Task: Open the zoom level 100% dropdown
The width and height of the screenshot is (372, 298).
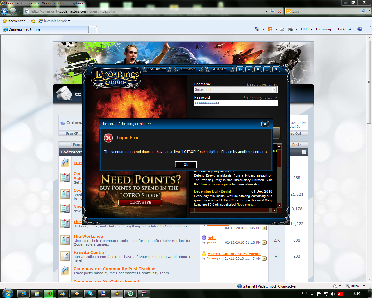Action: [x=364, y=286]
